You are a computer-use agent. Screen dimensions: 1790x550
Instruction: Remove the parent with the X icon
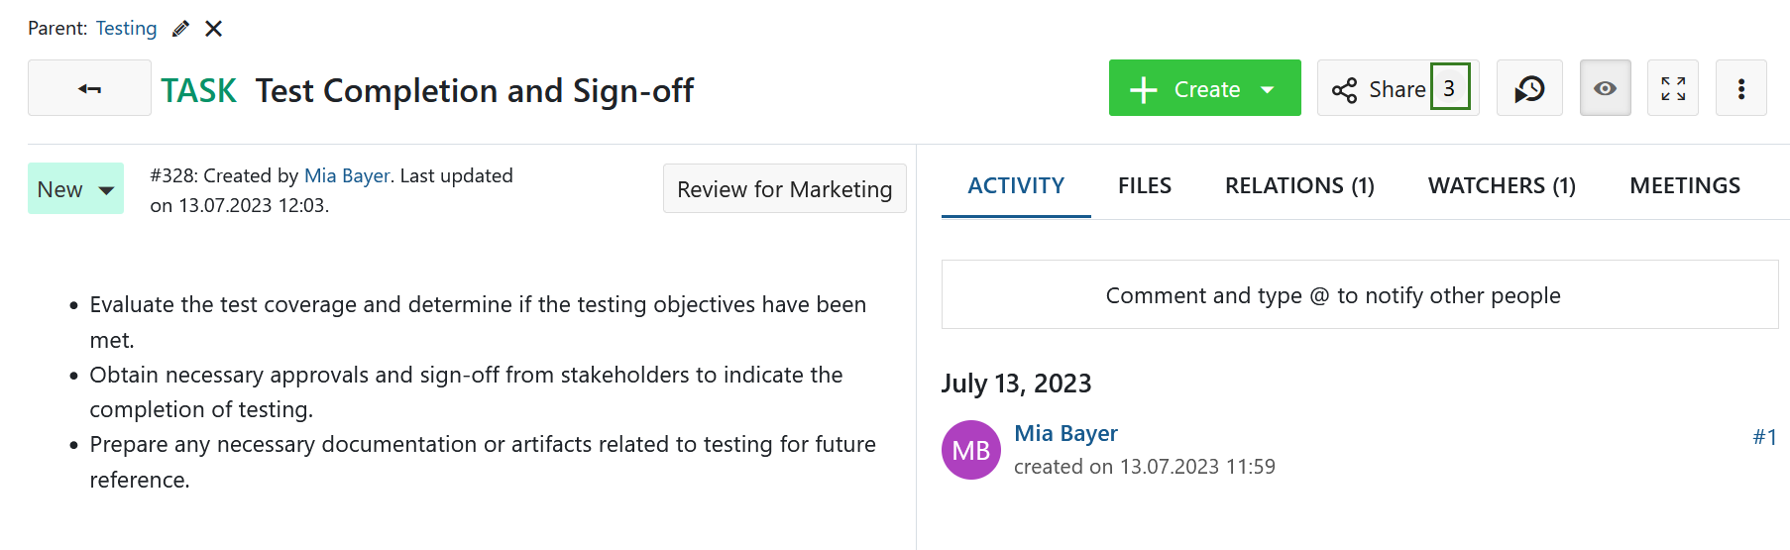213,29
